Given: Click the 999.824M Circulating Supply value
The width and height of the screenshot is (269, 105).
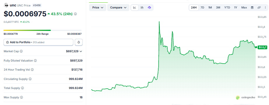Looking at the screenshot, I should [x=76, y=79].
